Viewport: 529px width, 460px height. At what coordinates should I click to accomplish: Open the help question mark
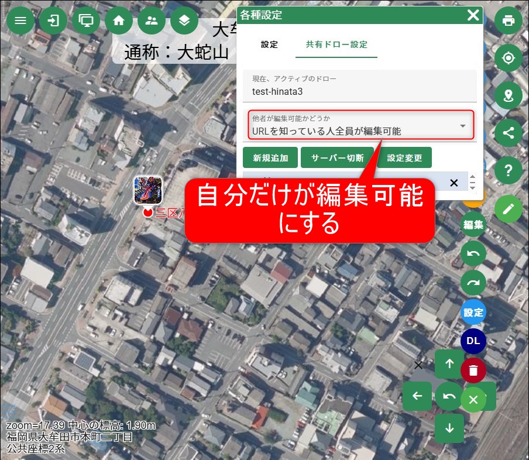click(x=509, y=170)
